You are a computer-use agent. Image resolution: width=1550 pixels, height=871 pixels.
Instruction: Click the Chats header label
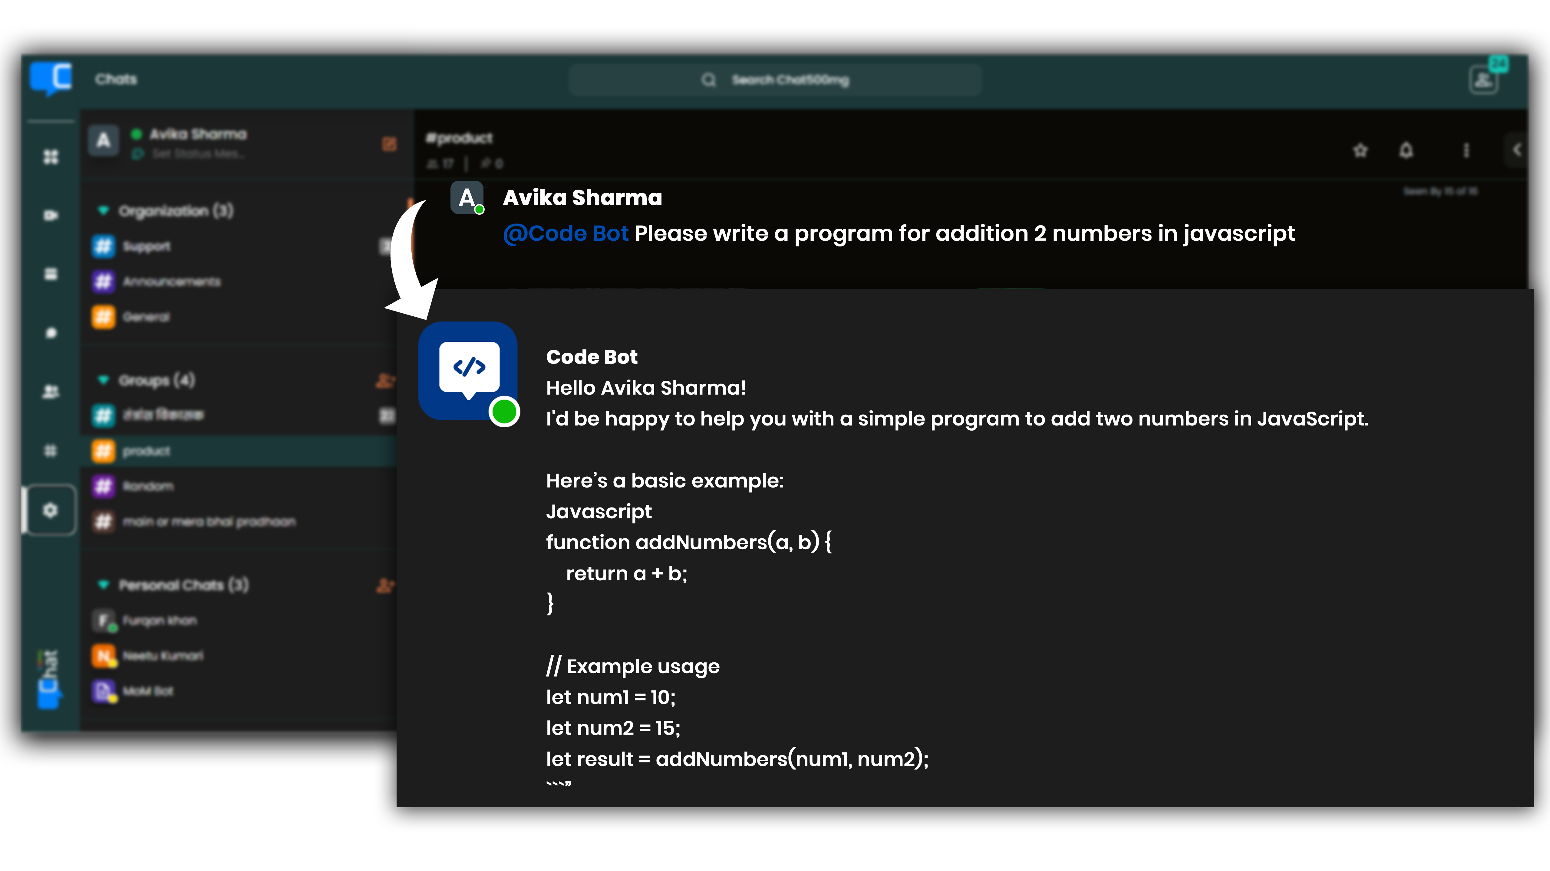pos(116,79)
